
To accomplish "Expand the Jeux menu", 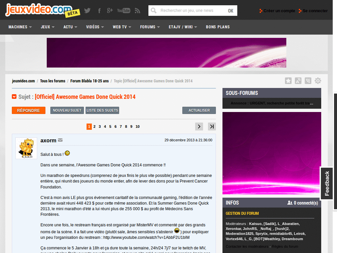I will tap(47, 27).
